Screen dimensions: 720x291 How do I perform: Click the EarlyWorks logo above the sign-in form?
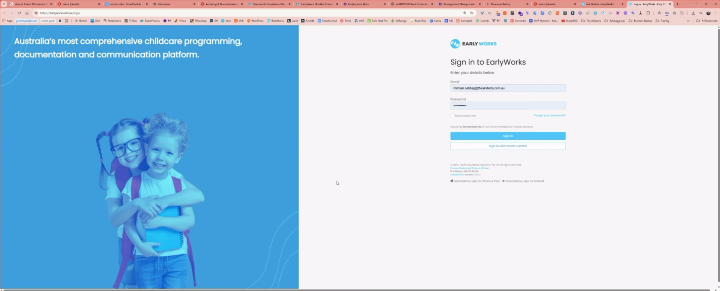click(473, 44)
